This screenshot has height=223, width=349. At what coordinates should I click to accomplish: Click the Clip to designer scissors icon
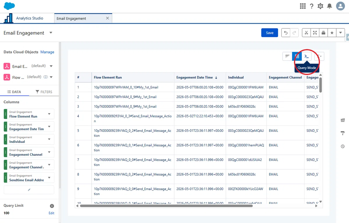pos(306,33)
